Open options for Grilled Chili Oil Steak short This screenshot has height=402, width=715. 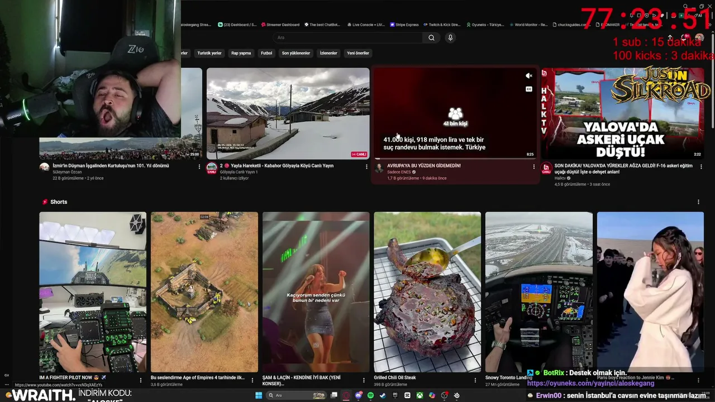point(475,380)
